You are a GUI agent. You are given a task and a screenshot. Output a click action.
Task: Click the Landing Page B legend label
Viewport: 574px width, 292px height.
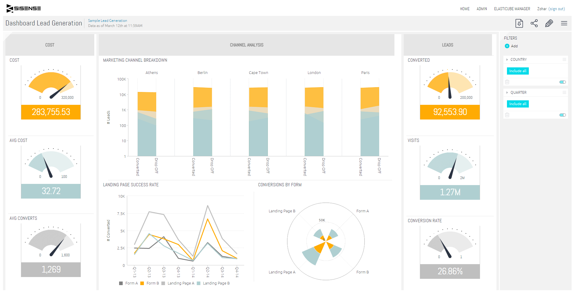pyautogui.click(x=216, y=283)
